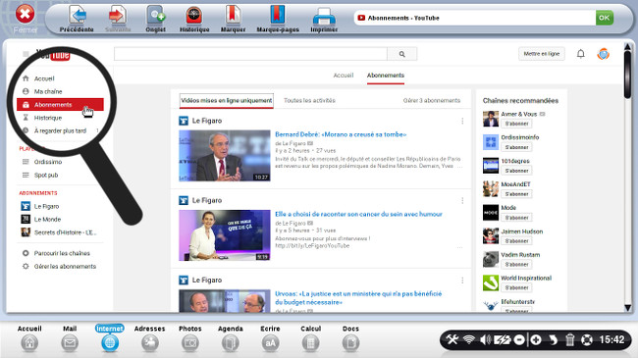The image size is (638, 358).
Task: Print the page with Imprimer
Action: coord(324,19)
